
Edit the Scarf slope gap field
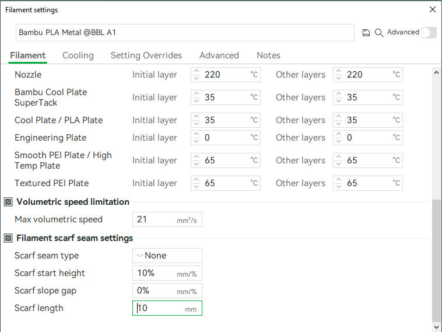[x=167, y=291]
